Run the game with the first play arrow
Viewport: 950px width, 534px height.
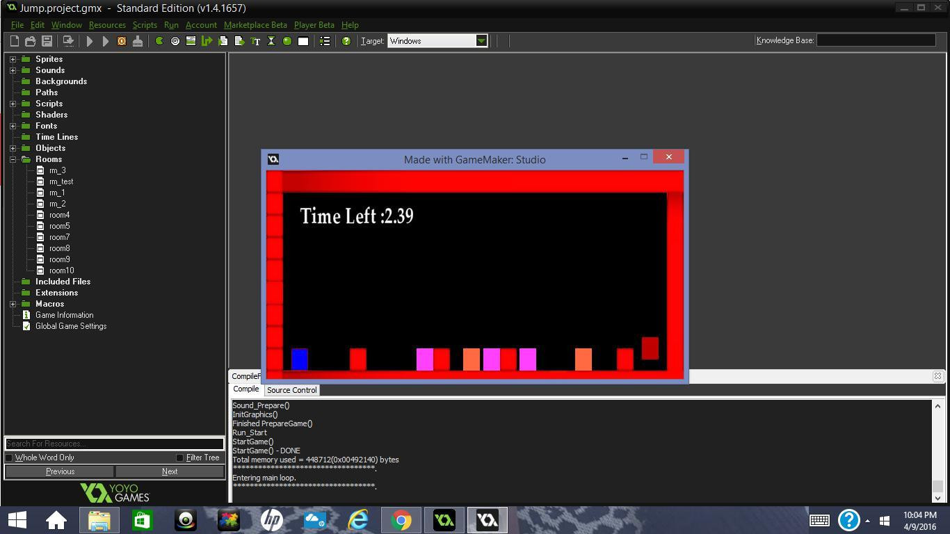[x=90, y=41]
